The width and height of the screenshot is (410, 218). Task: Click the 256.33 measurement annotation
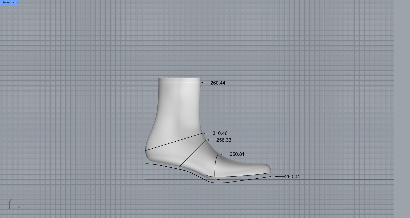point(224,140)
